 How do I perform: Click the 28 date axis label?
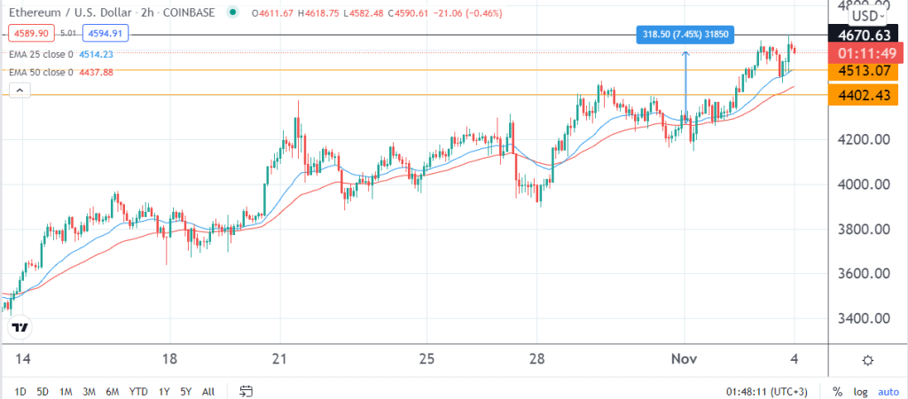pyautogui.click(x=536, y=359)
